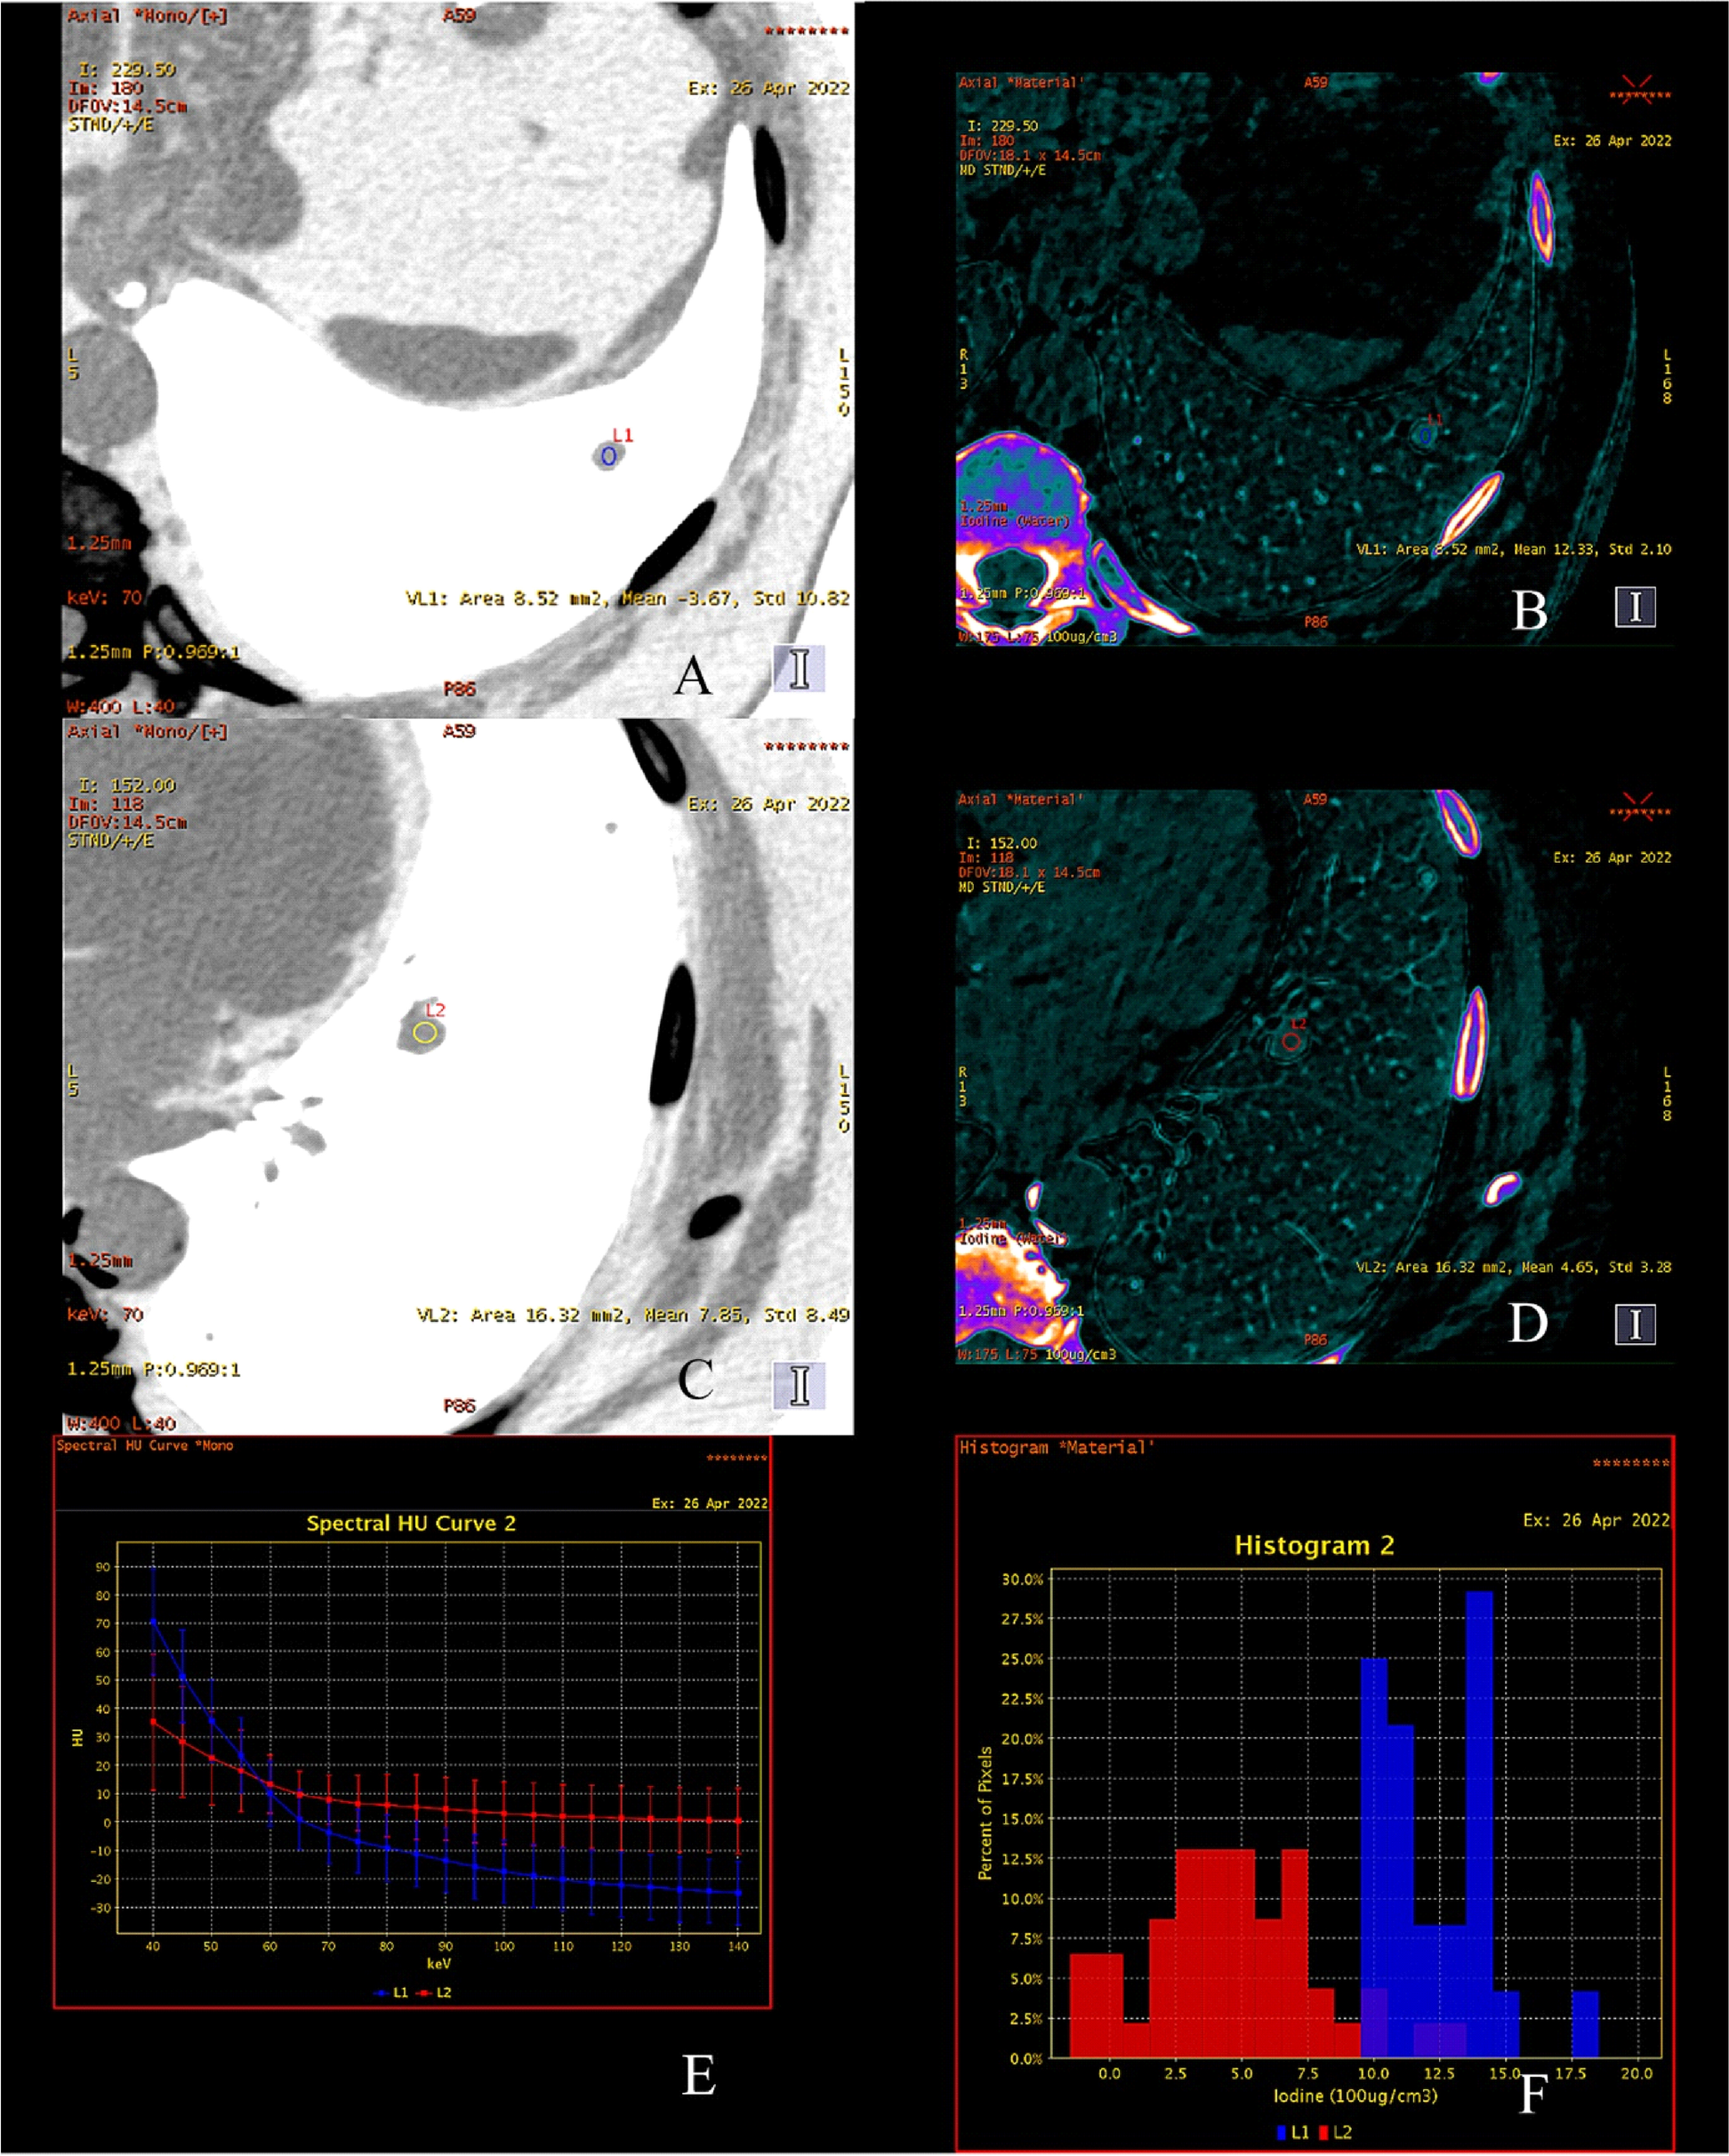The image size is (1729, 2156).
Task: Click 'Ex: 26 Apr 2022' in Histogram panel
Action: pyautogui.click(x=1597, y=1520)
